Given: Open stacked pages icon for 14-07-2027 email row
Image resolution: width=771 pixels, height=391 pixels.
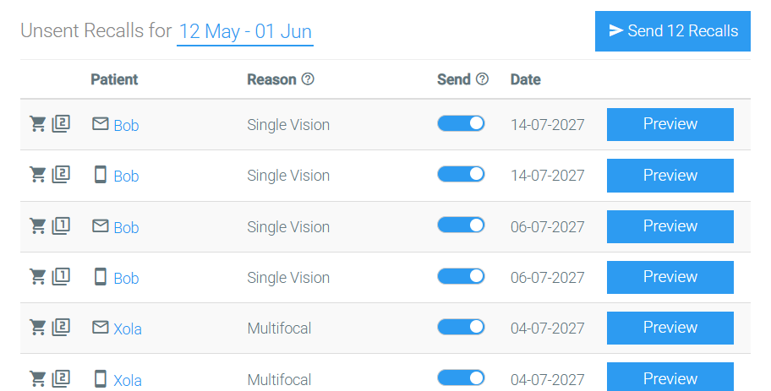Looking at the screenshot, I should pos(61,124).
